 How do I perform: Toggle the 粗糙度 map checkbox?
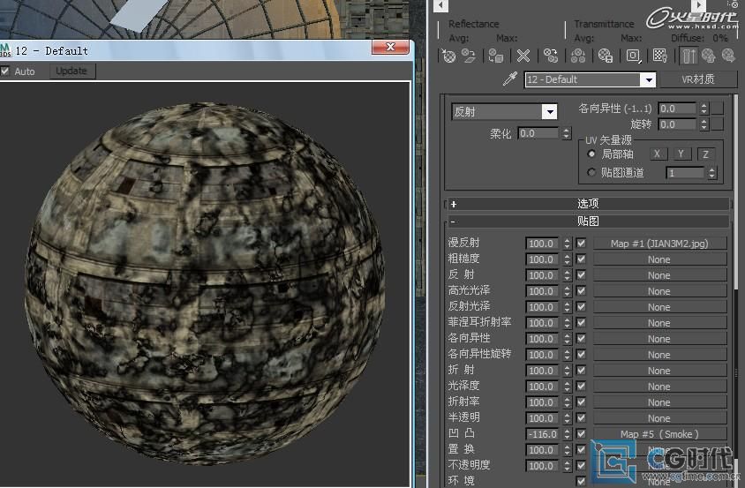point(581,259)
